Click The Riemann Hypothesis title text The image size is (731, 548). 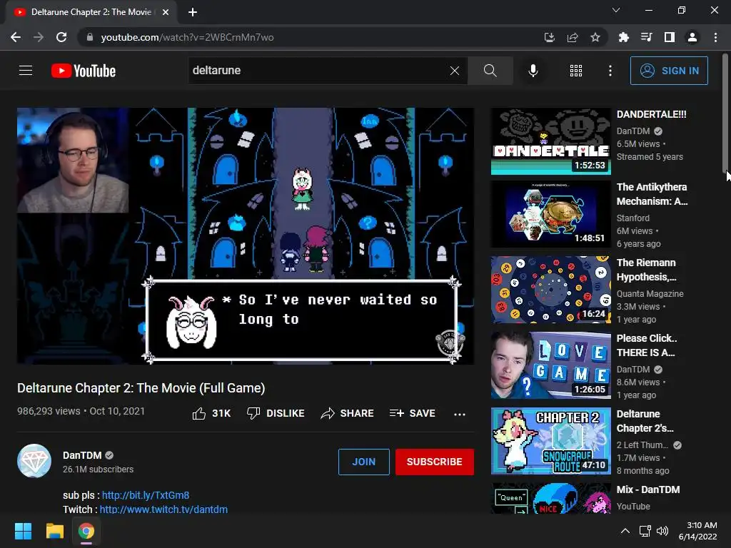click(x=646, y=270)
